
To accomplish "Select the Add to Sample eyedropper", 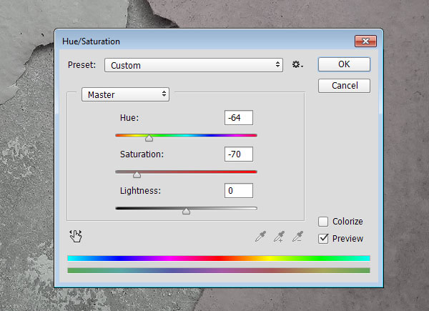I will (280, 237).
